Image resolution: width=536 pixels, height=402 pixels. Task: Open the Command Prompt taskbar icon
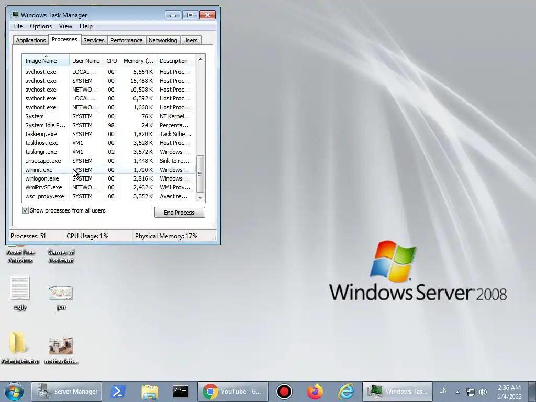tap(181, 392)
